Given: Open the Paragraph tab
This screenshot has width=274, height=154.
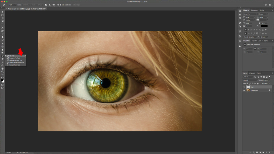Looking at the screenshot, I should click(254, 10).
